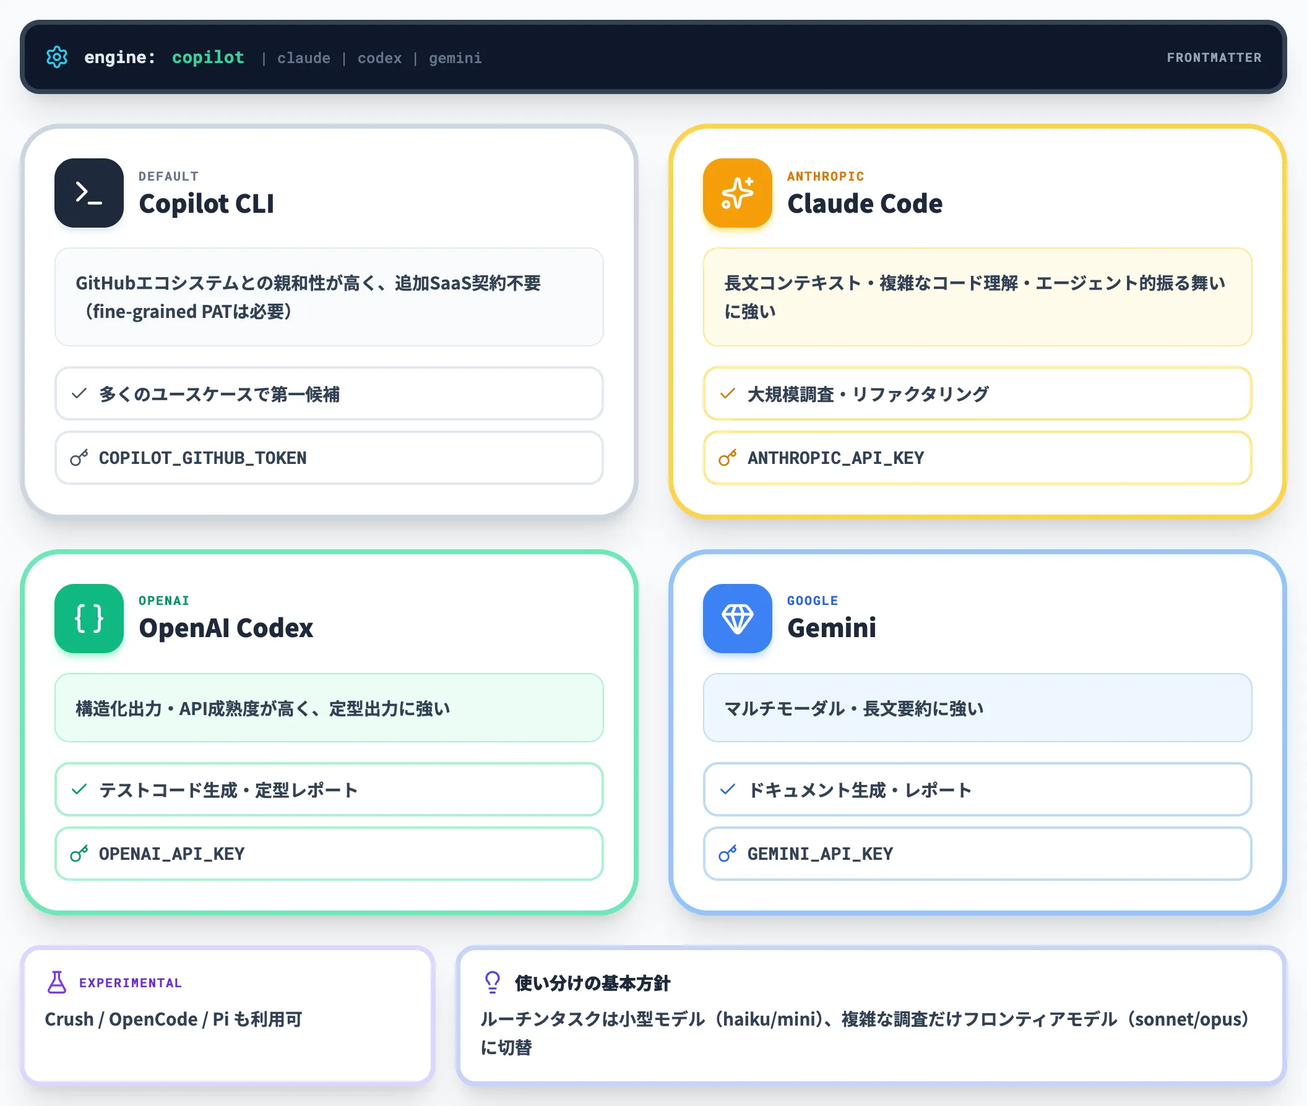Image resolution: width=1307 pixels, height=1106 pixels.
Task: Click the lightbulb icon beside 使い分けの基本方針
Action: [493, 982]
